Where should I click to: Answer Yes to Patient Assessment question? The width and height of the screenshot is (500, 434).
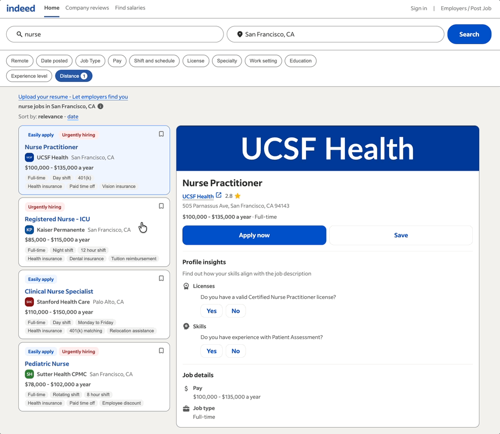pos(212,351)
